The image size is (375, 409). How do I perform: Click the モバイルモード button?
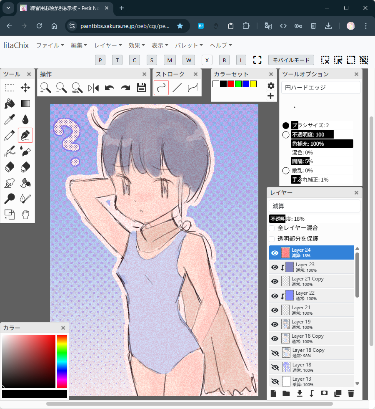coord(291,60)
